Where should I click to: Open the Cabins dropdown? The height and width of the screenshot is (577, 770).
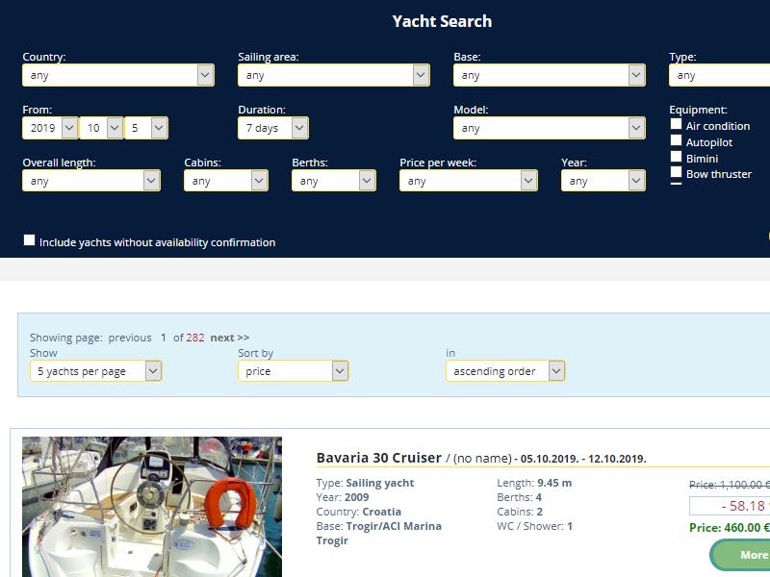coord(226,181)
